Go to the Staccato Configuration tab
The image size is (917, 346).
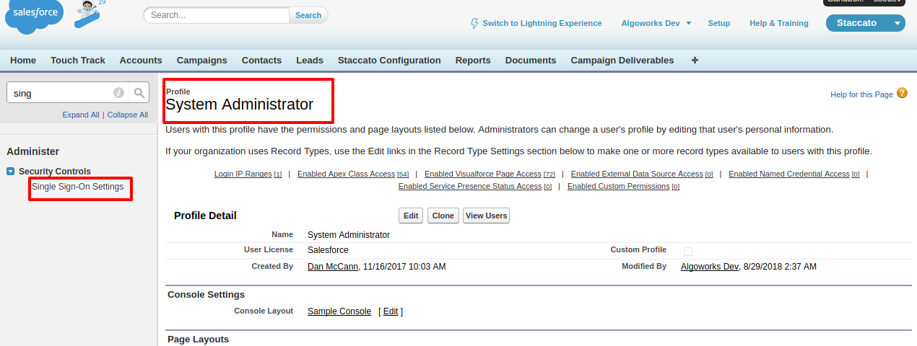(x=389, y=61)
